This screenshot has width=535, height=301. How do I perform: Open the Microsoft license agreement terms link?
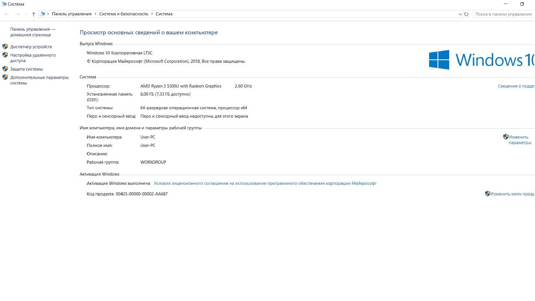click(x=265, y=183)
